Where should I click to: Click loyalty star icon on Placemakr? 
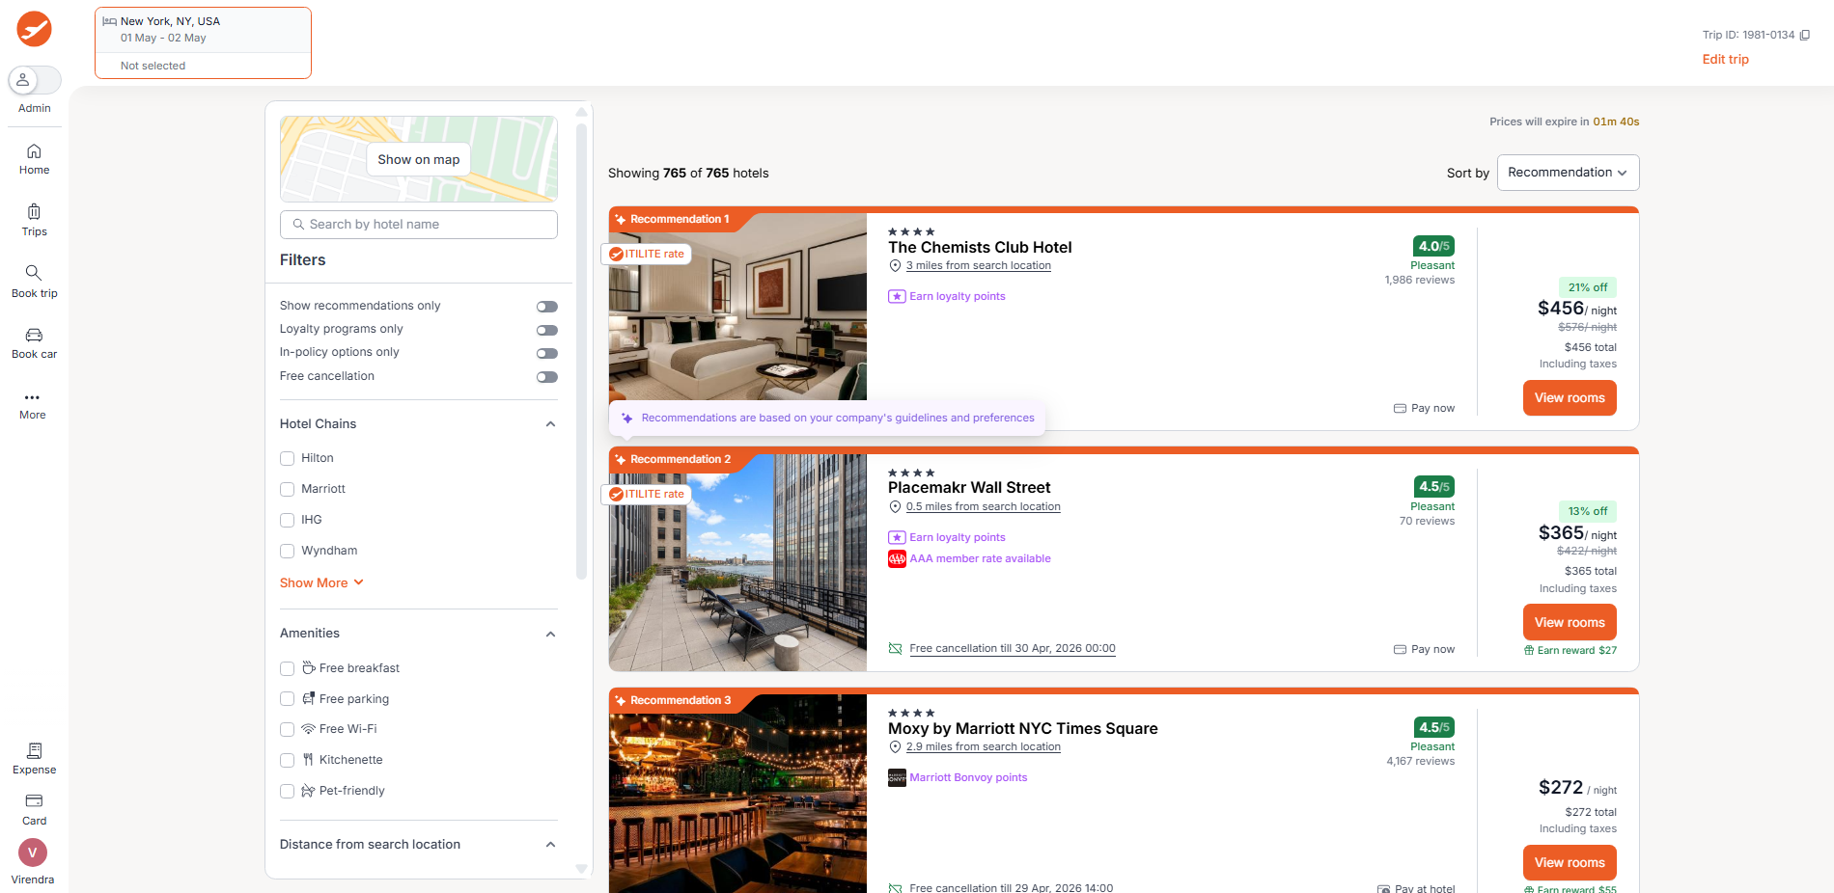(897, 538)
